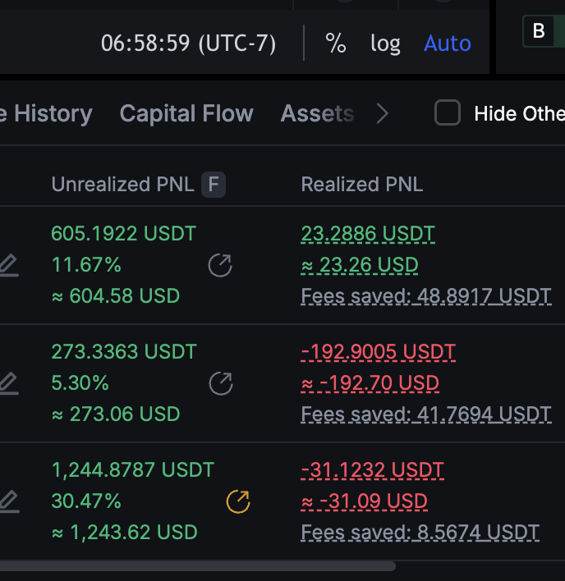Image resolution: width=565 pixels, height=581 pixels.
Task: Switch to the Capital Flow tab
Action: (x=186, y=113)
